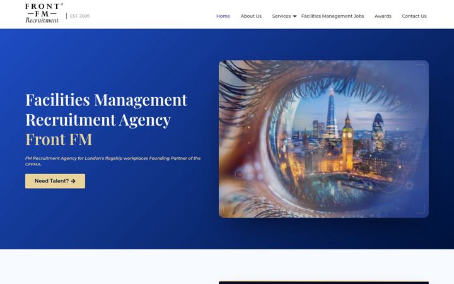Open the Services menu item

[x=281, y=16]
